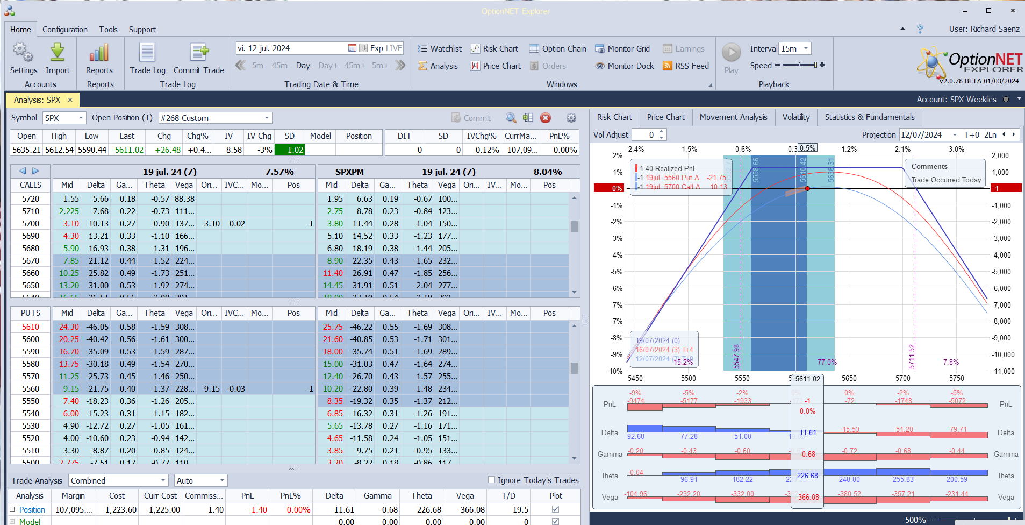Expand the Interval 15m dropdown
Image resolution: width=1025 pixels, height=525 pixels.
[x=806, y=49]
